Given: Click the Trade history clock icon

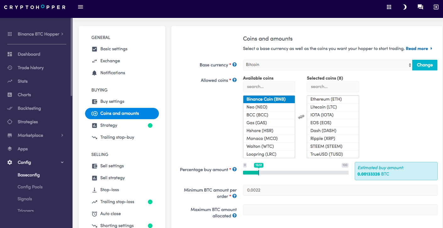Looking at the screenshot, I should 10,68.
